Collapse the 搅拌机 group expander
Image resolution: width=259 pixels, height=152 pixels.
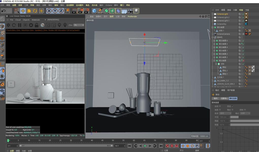(x=213, y=37)
